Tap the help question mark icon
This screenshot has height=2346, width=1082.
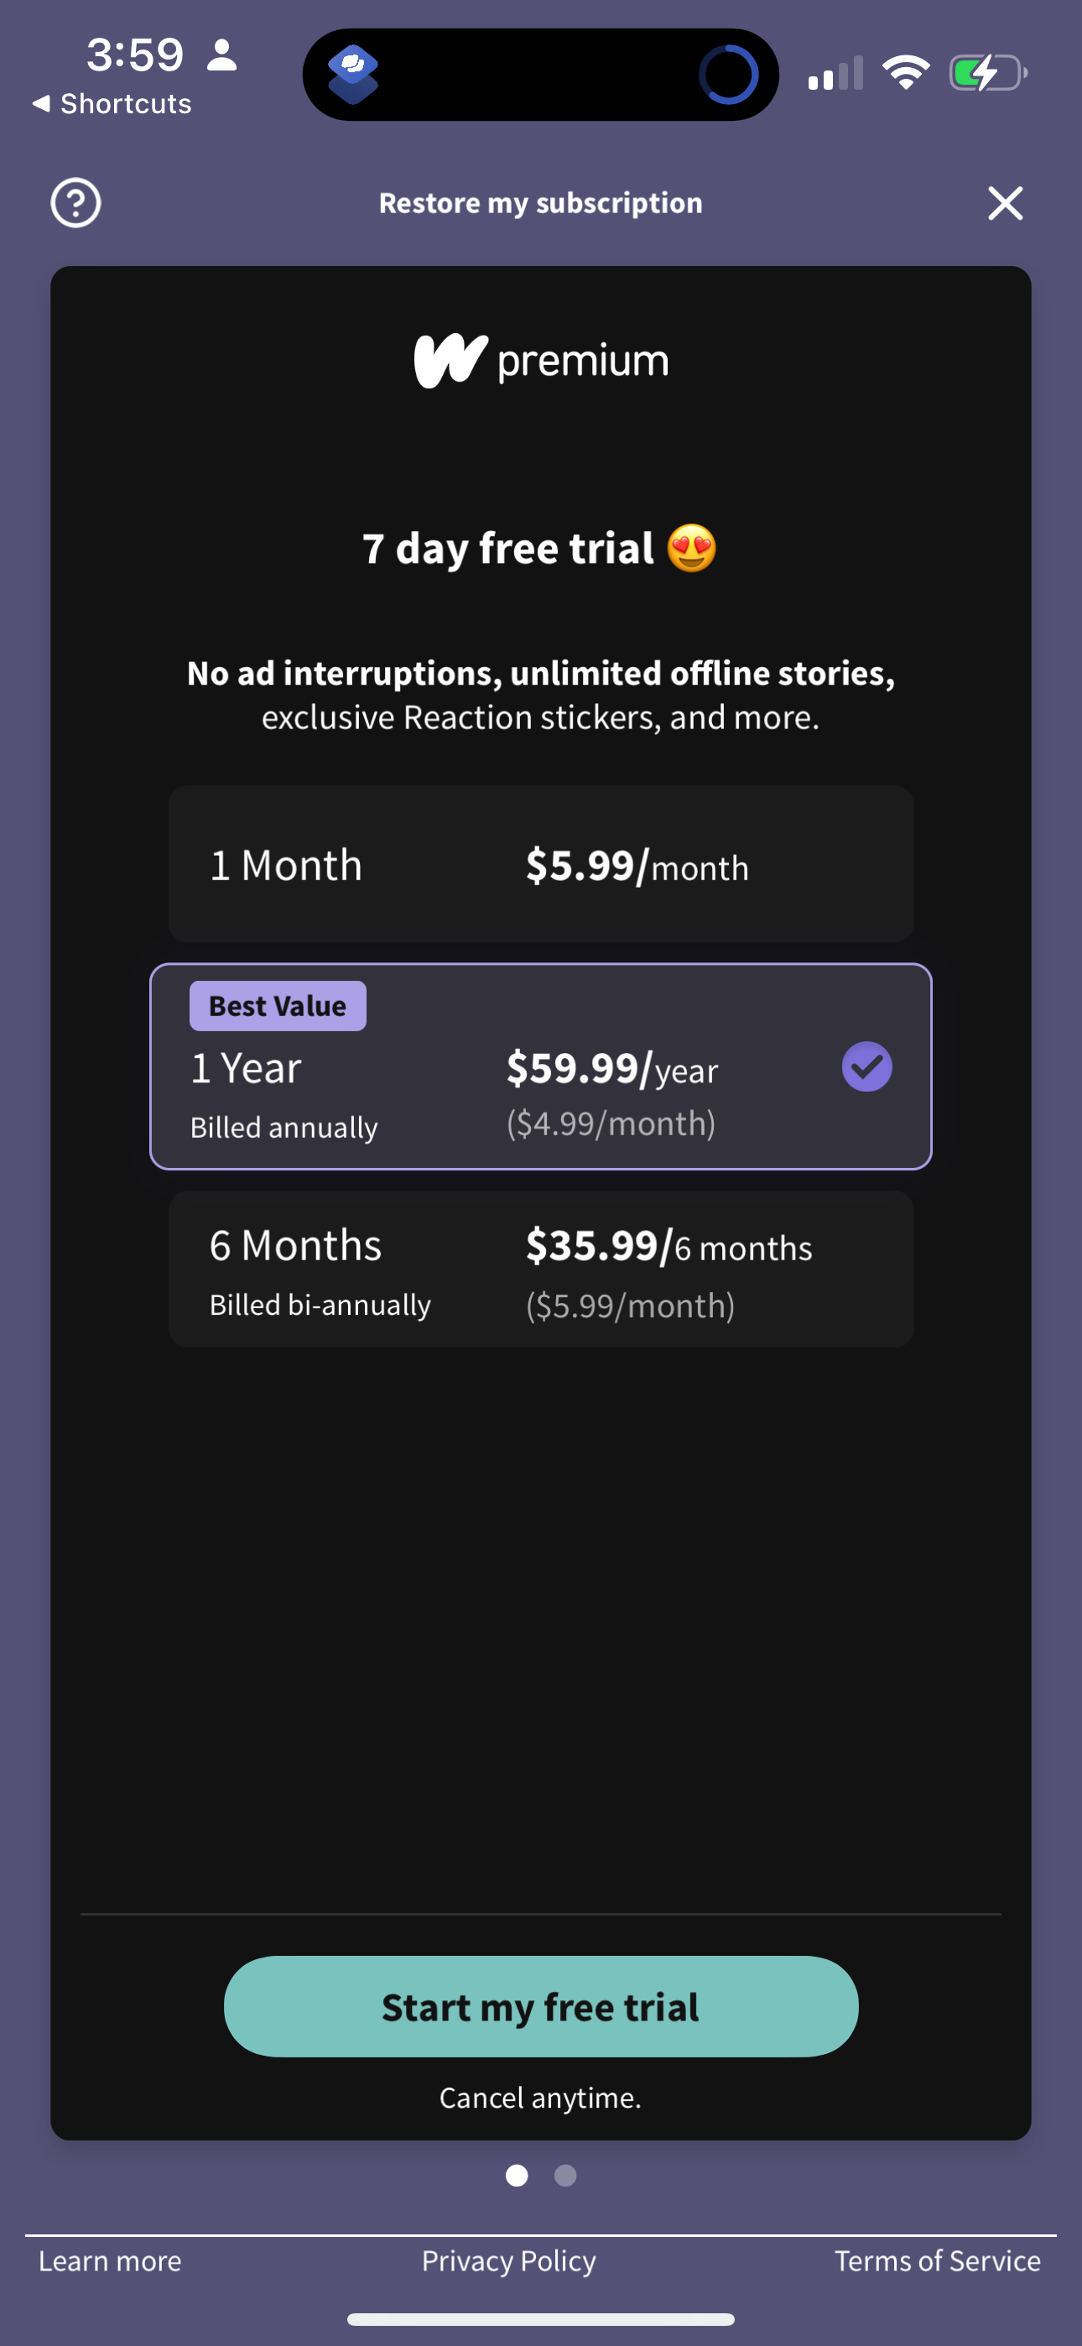coord(75,203)
